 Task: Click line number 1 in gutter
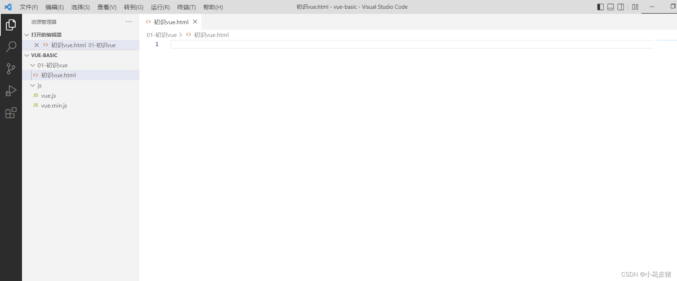coord(157,44)
